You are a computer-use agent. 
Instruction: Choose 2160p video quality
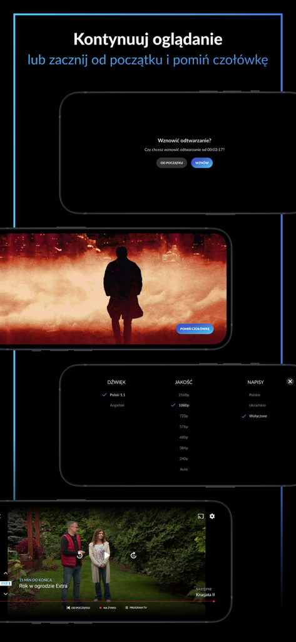pos(184,395)
